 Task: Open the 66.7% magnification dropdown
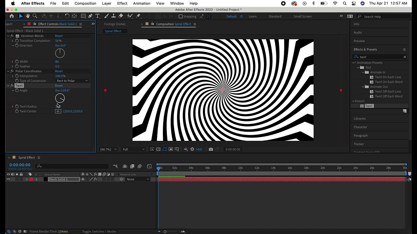(108, 149)
